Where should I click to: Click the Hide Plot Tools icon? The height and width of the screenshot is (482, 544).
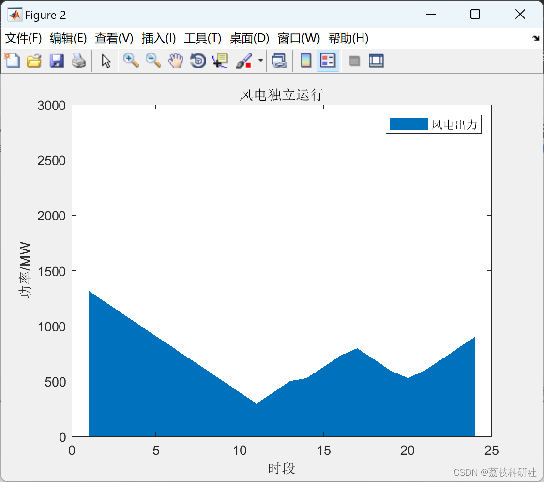coord(354,61)
